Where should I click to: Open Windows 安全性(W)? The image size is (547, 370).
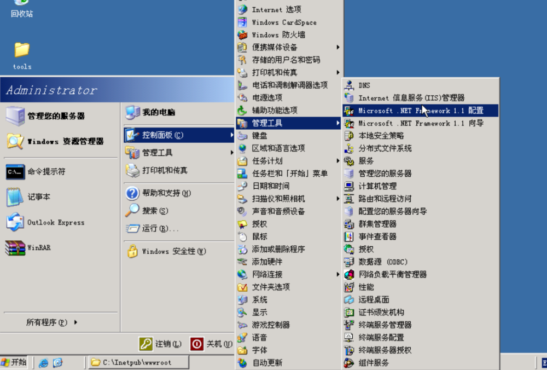pos(178,251)
